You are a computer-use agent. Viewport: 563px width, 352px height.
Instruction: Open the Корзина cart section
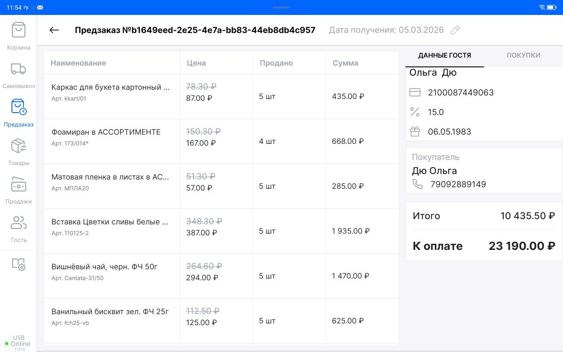18,36
